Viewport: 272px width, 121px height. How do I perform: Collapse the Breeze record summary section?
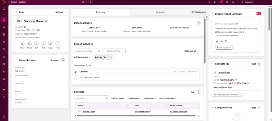pyautogui.click(x=212, y=14)
